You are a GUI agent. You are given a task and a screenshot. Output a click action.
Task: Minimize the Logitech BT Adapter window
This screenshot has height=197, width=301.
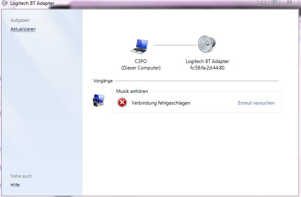(x=263, y=2)
